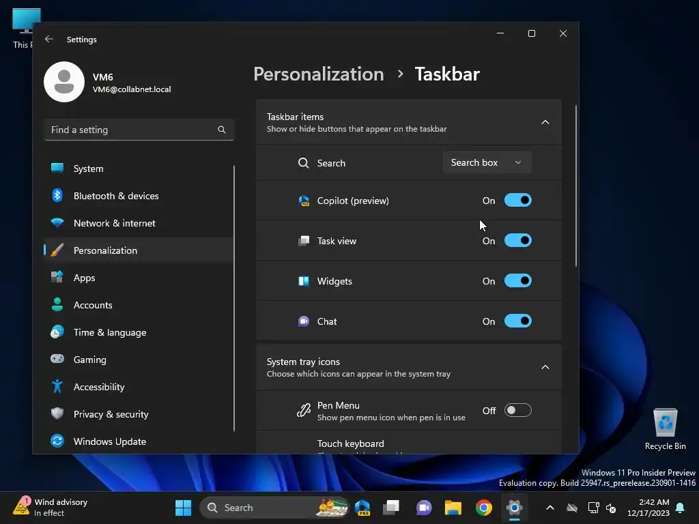Open Apps settings category

click(139, 278)
